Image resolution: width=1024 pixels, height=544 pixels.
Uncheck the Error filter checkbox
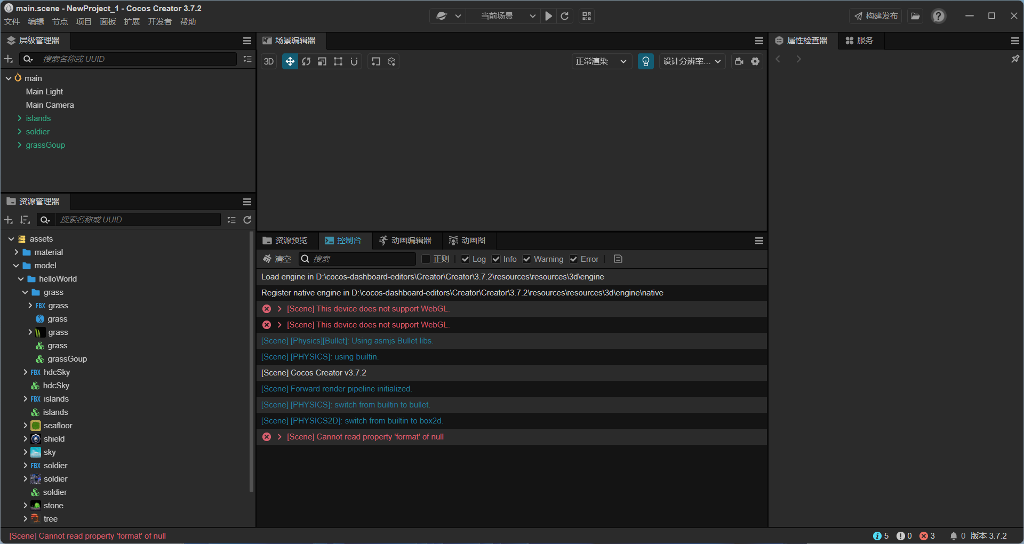pos(573,259)
